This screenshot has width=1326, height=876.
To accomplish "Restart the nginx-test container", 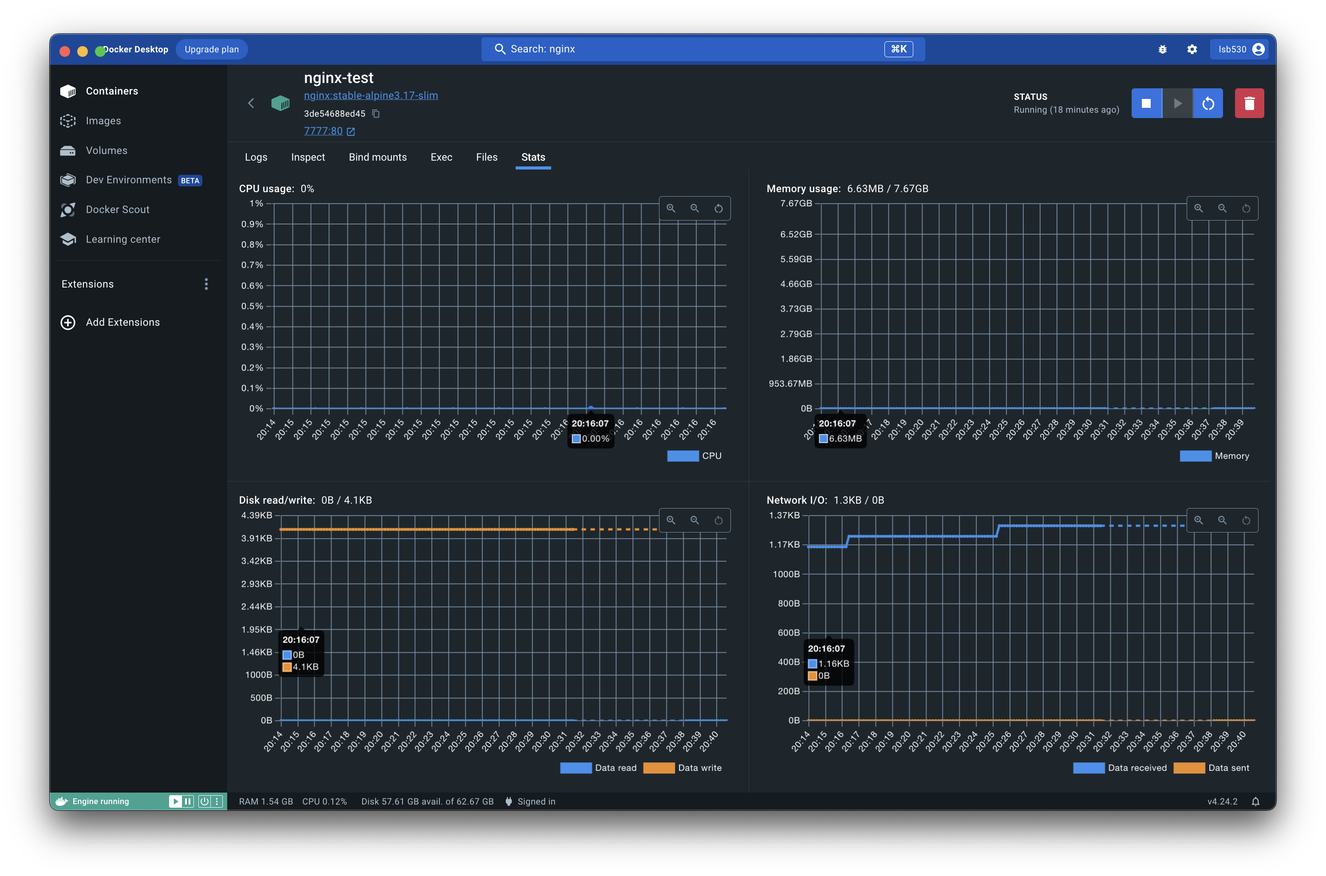I will [x=1208, y=103].
